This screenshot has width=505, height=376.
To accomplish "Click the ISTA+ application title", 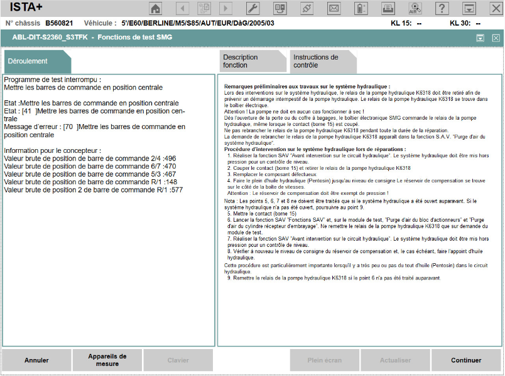I will (x=26, y=7).
